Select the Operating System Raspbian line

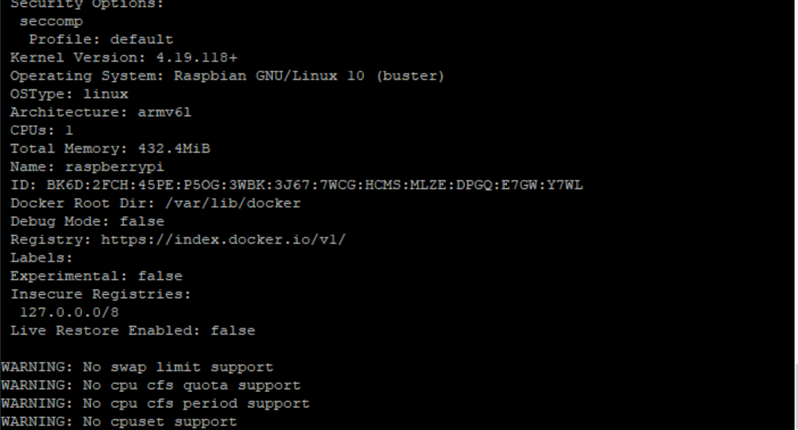pos(227,76)
